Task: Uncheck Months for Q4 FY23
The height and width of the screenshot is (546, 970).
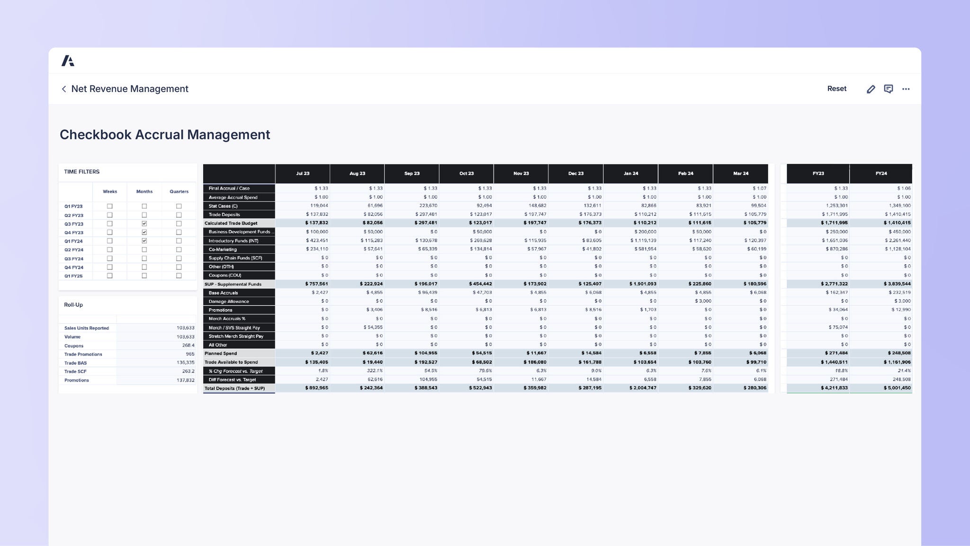Action: pos(144,232)
